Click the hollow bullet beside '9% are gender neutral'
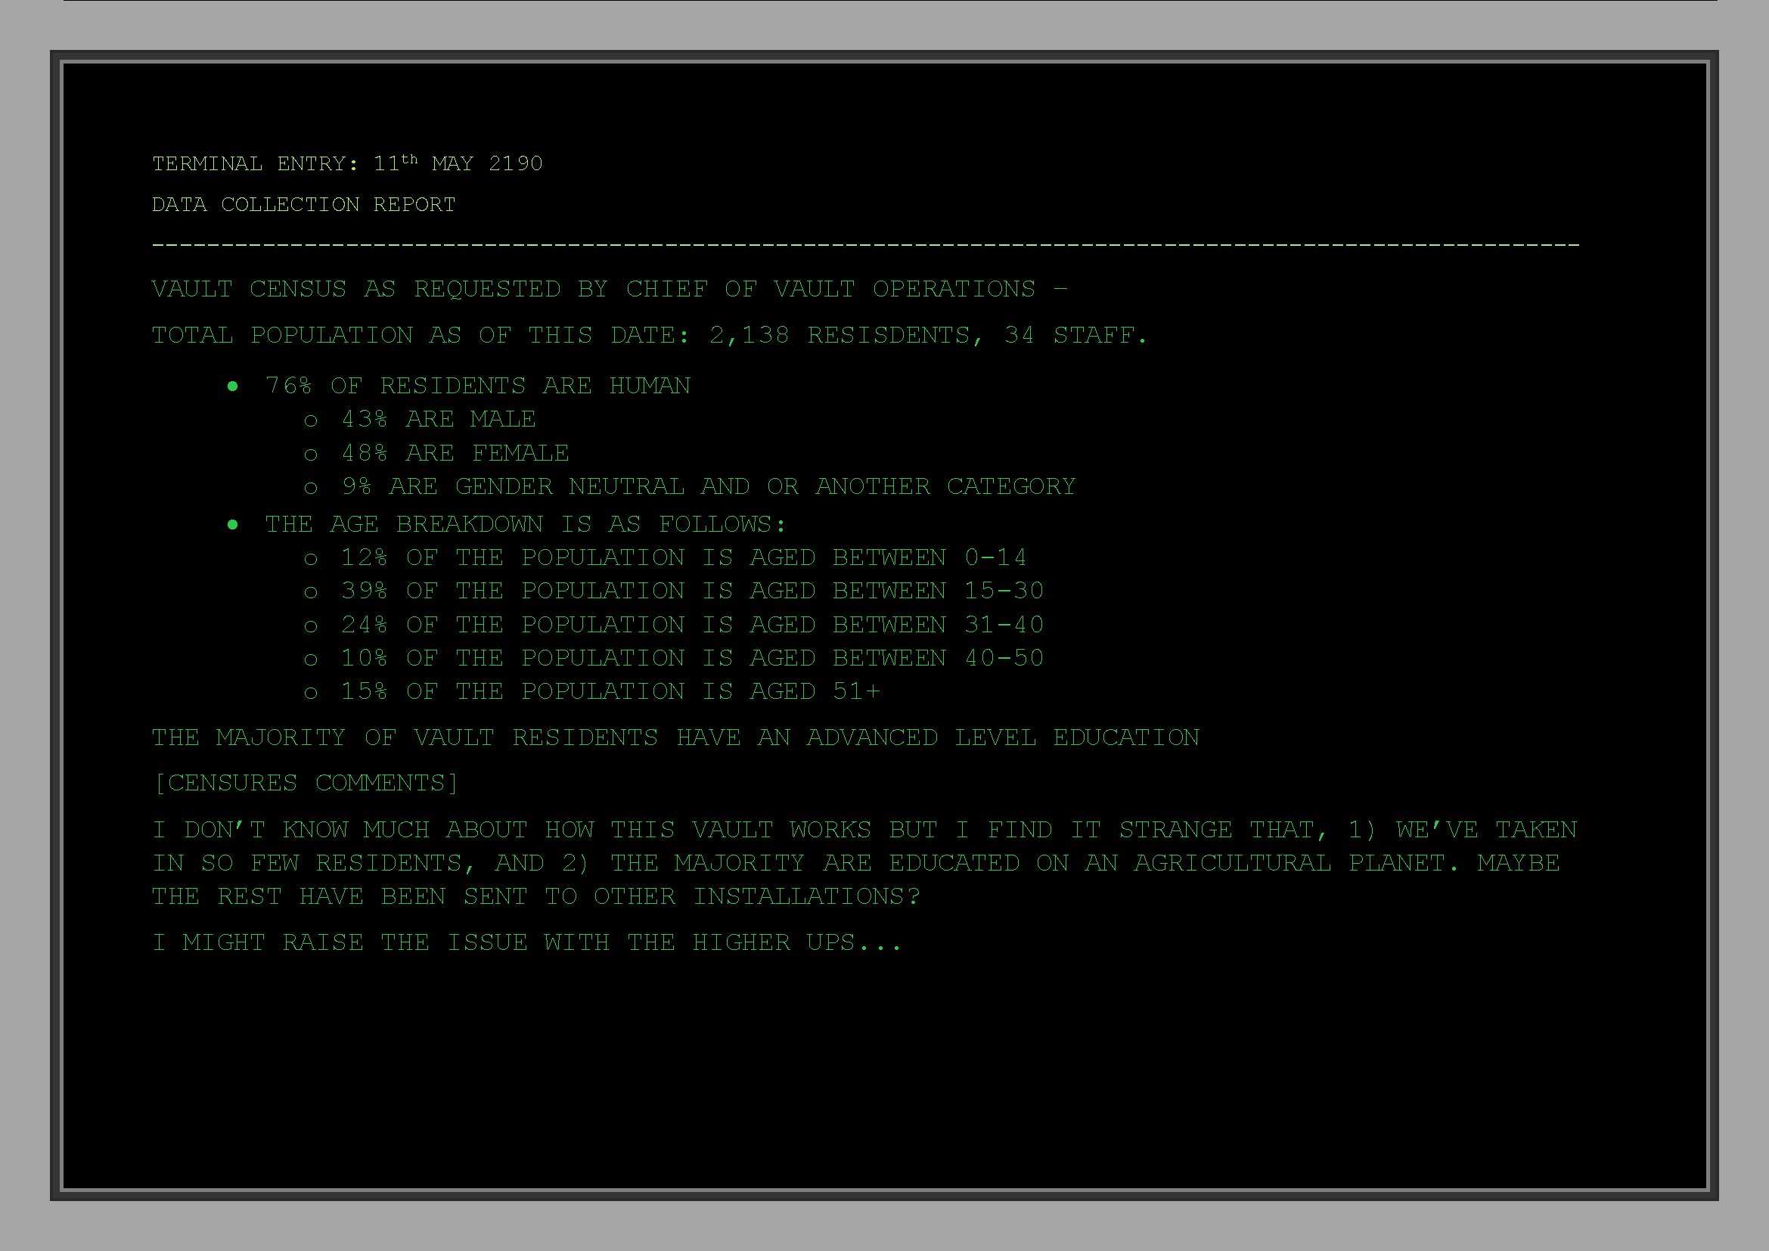The height and width of the screenshot is (1251, 1769). click(311, 489)
